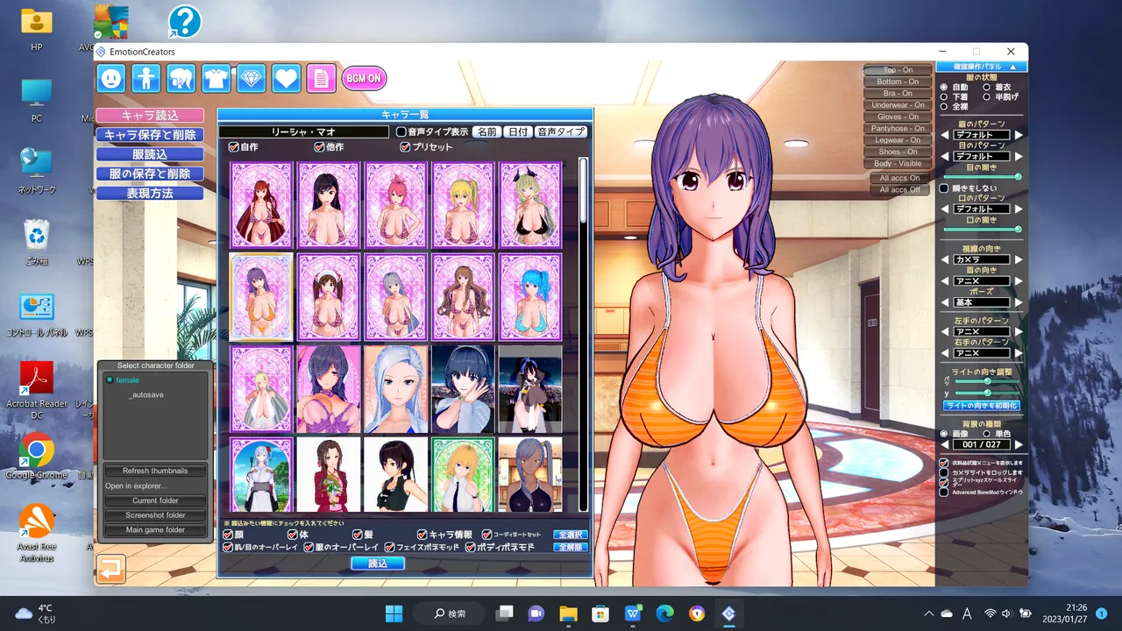Open Task View on the taskbar
This screenshot has height=631, width=1122.
[x=504, y=613]
